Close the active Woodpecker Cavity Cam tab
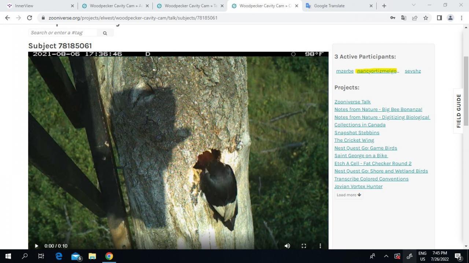 pos(296,6)
